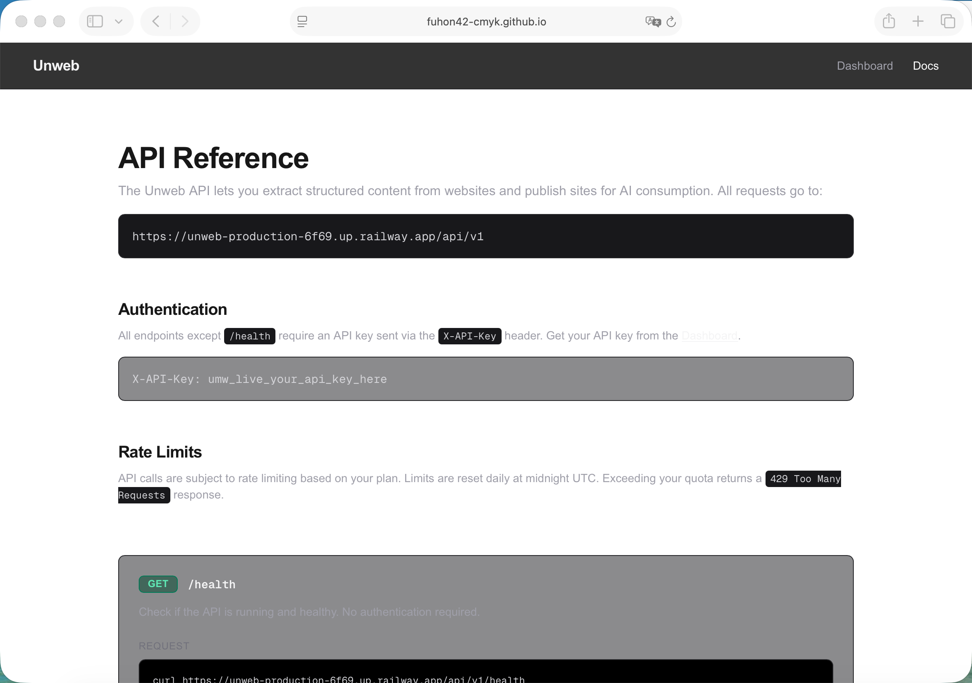
Task: Focus the address bar showing fuhon42-cmyk.github.io
Action: coord(486,22)
